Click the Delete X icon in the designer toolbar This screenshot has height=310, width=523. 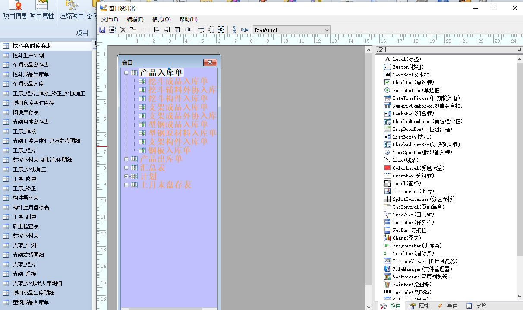[123, 30]
